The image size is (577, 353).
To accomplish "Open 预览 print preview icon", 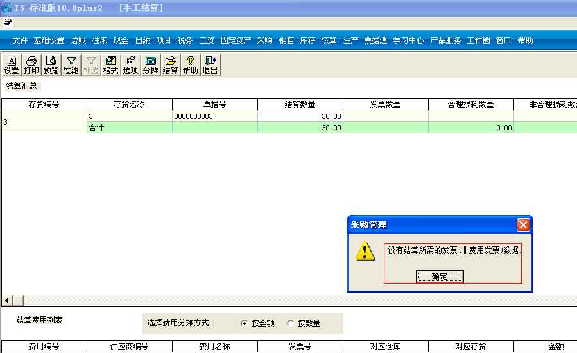I will (x=51, y=65).
